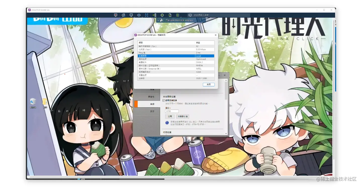Open the session transfer icon with two monitors

(x=123, y=15)
